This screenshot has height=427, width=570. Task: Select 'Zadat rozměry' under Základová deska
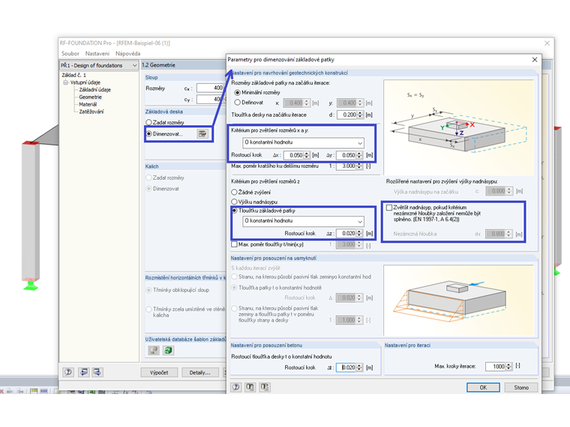click(148, 122)
